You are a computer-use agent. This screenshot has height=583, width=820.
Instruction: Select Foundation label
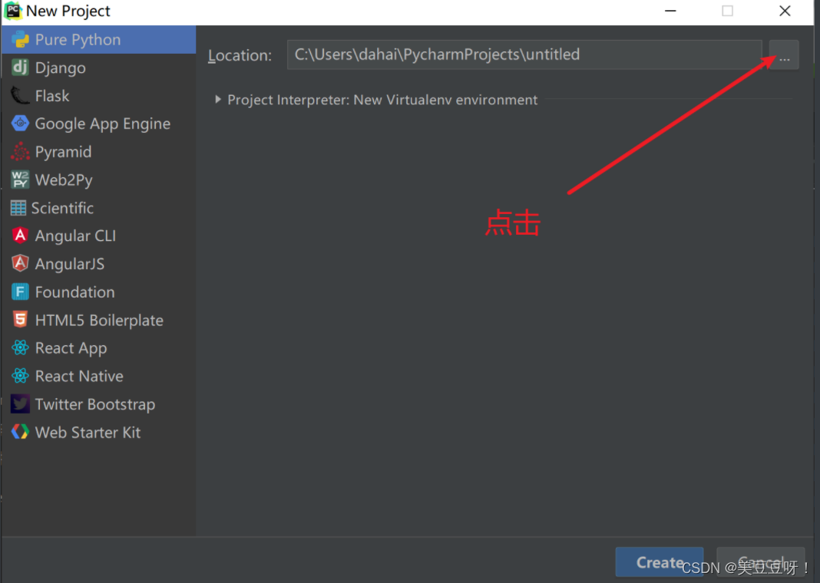click(74, 292)
